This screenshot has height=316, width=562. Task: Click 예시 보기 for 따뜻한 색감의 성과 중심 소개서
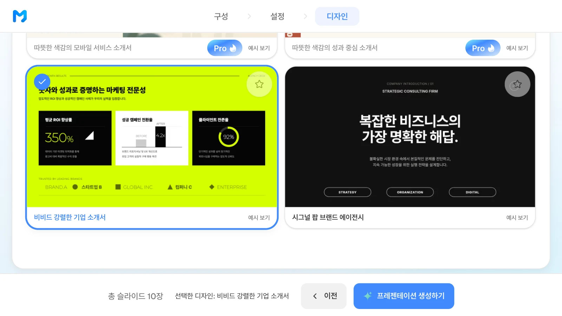(x=517, y=48)
